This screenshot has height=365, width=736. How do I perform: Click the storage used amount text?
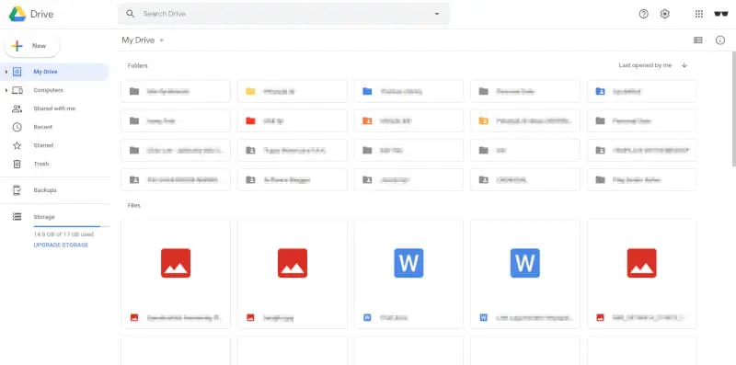[63, 234]
